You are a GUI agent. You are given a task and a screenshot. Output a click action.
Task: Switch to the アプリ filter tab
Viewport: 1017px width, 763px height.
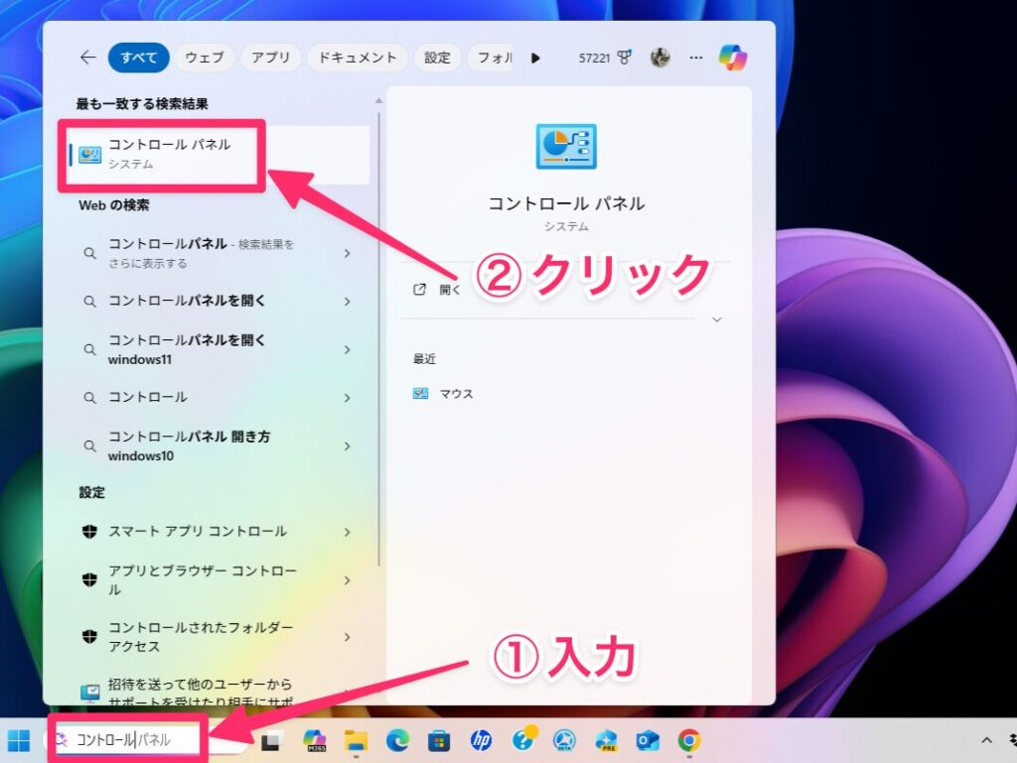[x=270, y=58]
